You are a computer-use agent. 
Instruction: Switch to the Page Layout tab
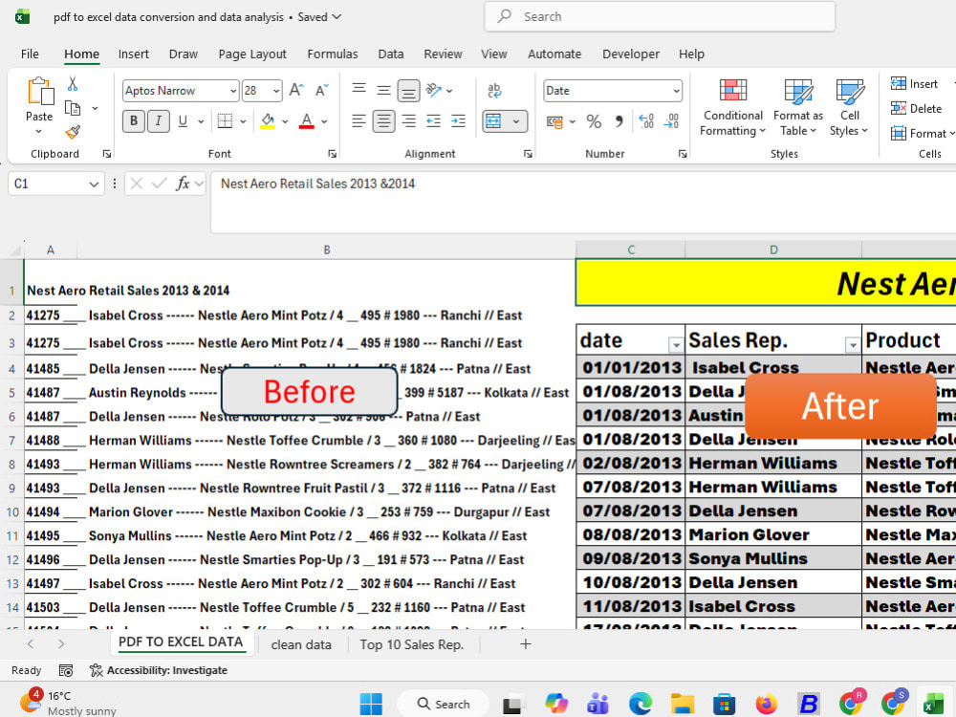(x=252, y=54)
